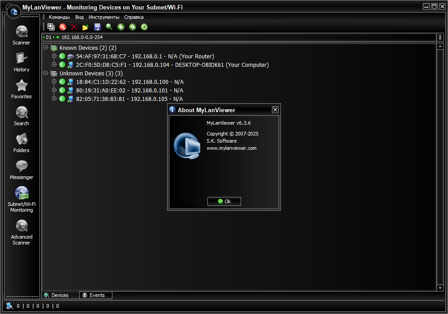Click the blue floppy save icon
The width and height of the screenshot is (448, 314).
point(97,27)
